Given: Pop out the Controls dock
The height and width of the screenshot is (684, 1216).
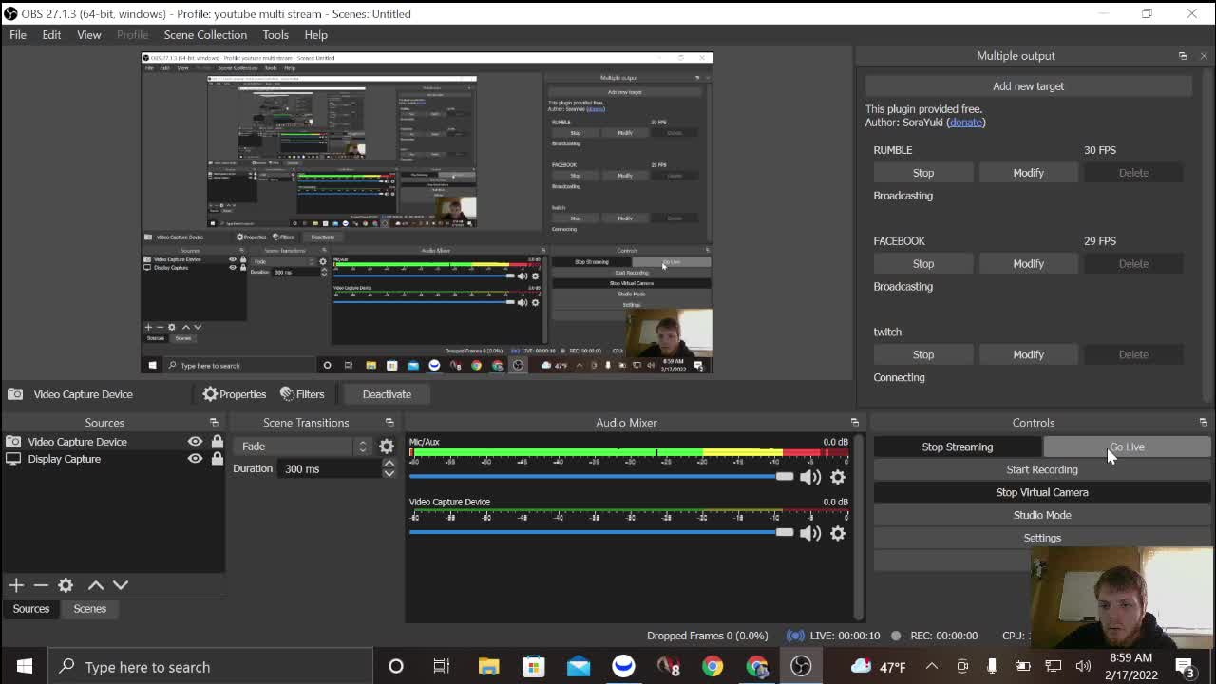Looking at the screenshot, I should [x=1204, y=423].
